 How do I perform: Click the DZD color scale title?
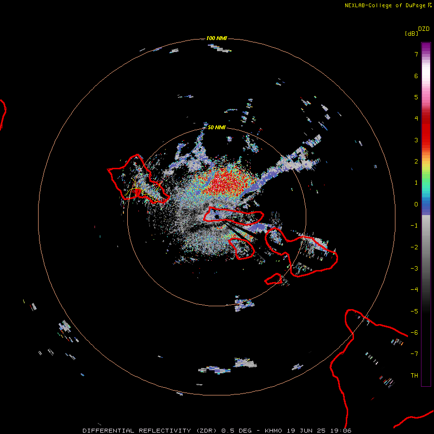point(424,29)
